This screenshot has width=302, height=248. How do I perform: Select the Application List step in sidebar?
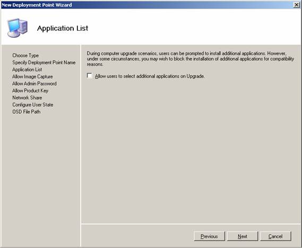27,70
